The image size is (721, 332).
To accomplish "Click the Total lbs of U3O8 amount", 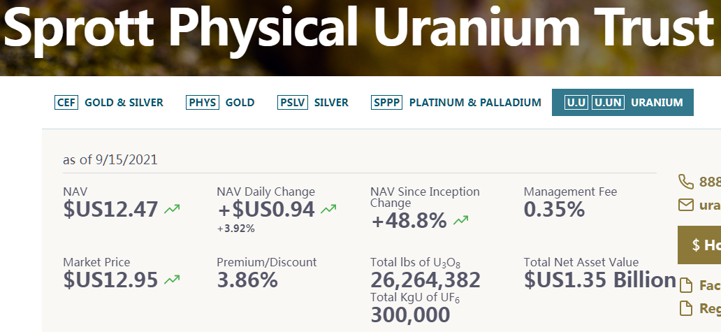I will tap(425, 280).
